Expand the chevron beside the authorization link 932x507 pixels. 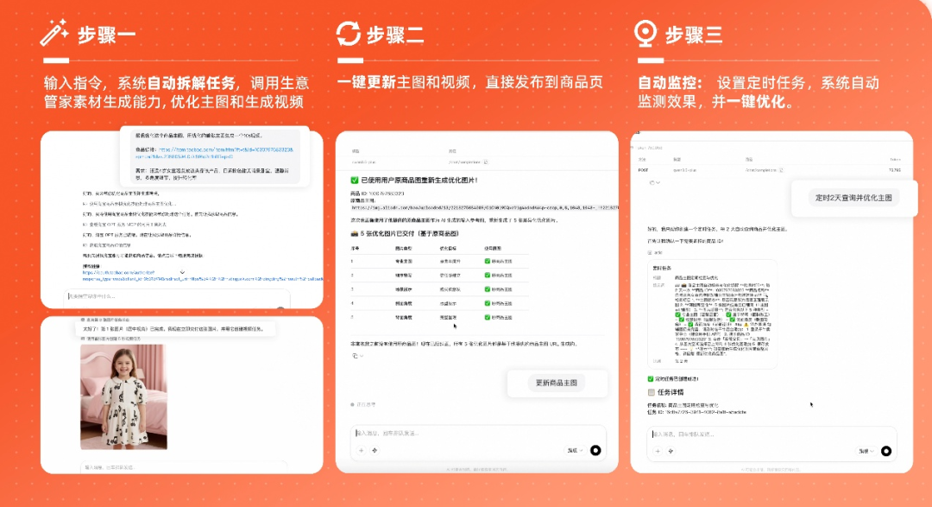click(182, 273)
